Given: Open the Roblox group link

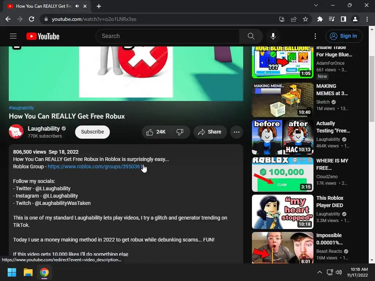Looking at the screenshot, I should (95, 166).
